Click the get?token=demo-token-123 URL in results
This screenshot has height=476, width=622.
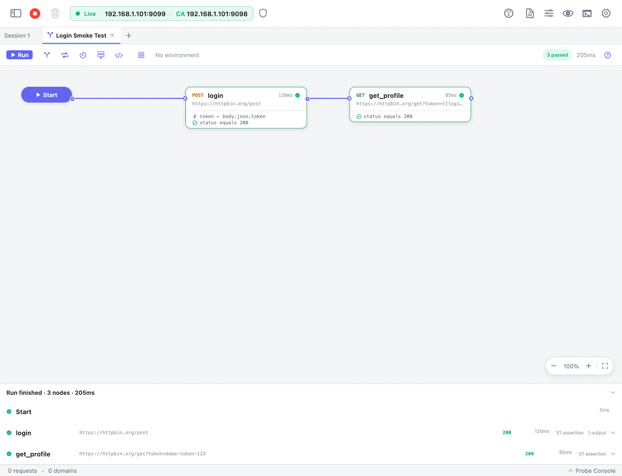click(142, 454)
